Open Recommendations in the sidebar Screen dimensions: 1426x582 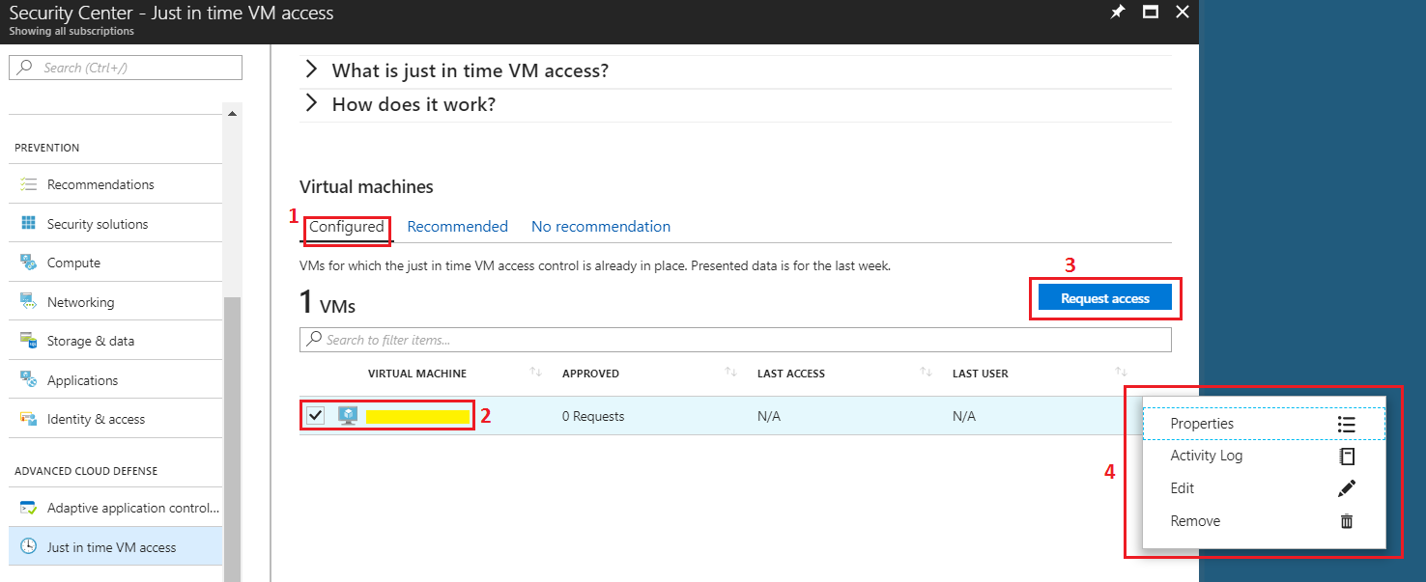click(100, 184)
